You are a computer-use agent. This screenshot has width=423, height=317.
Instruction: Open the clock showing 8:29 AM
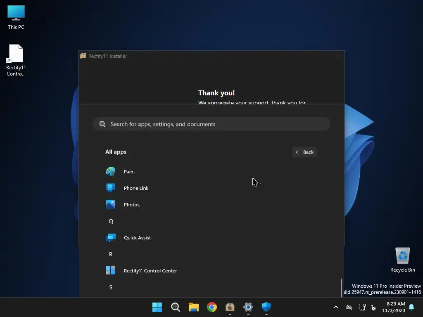click(x=394, y=307)
